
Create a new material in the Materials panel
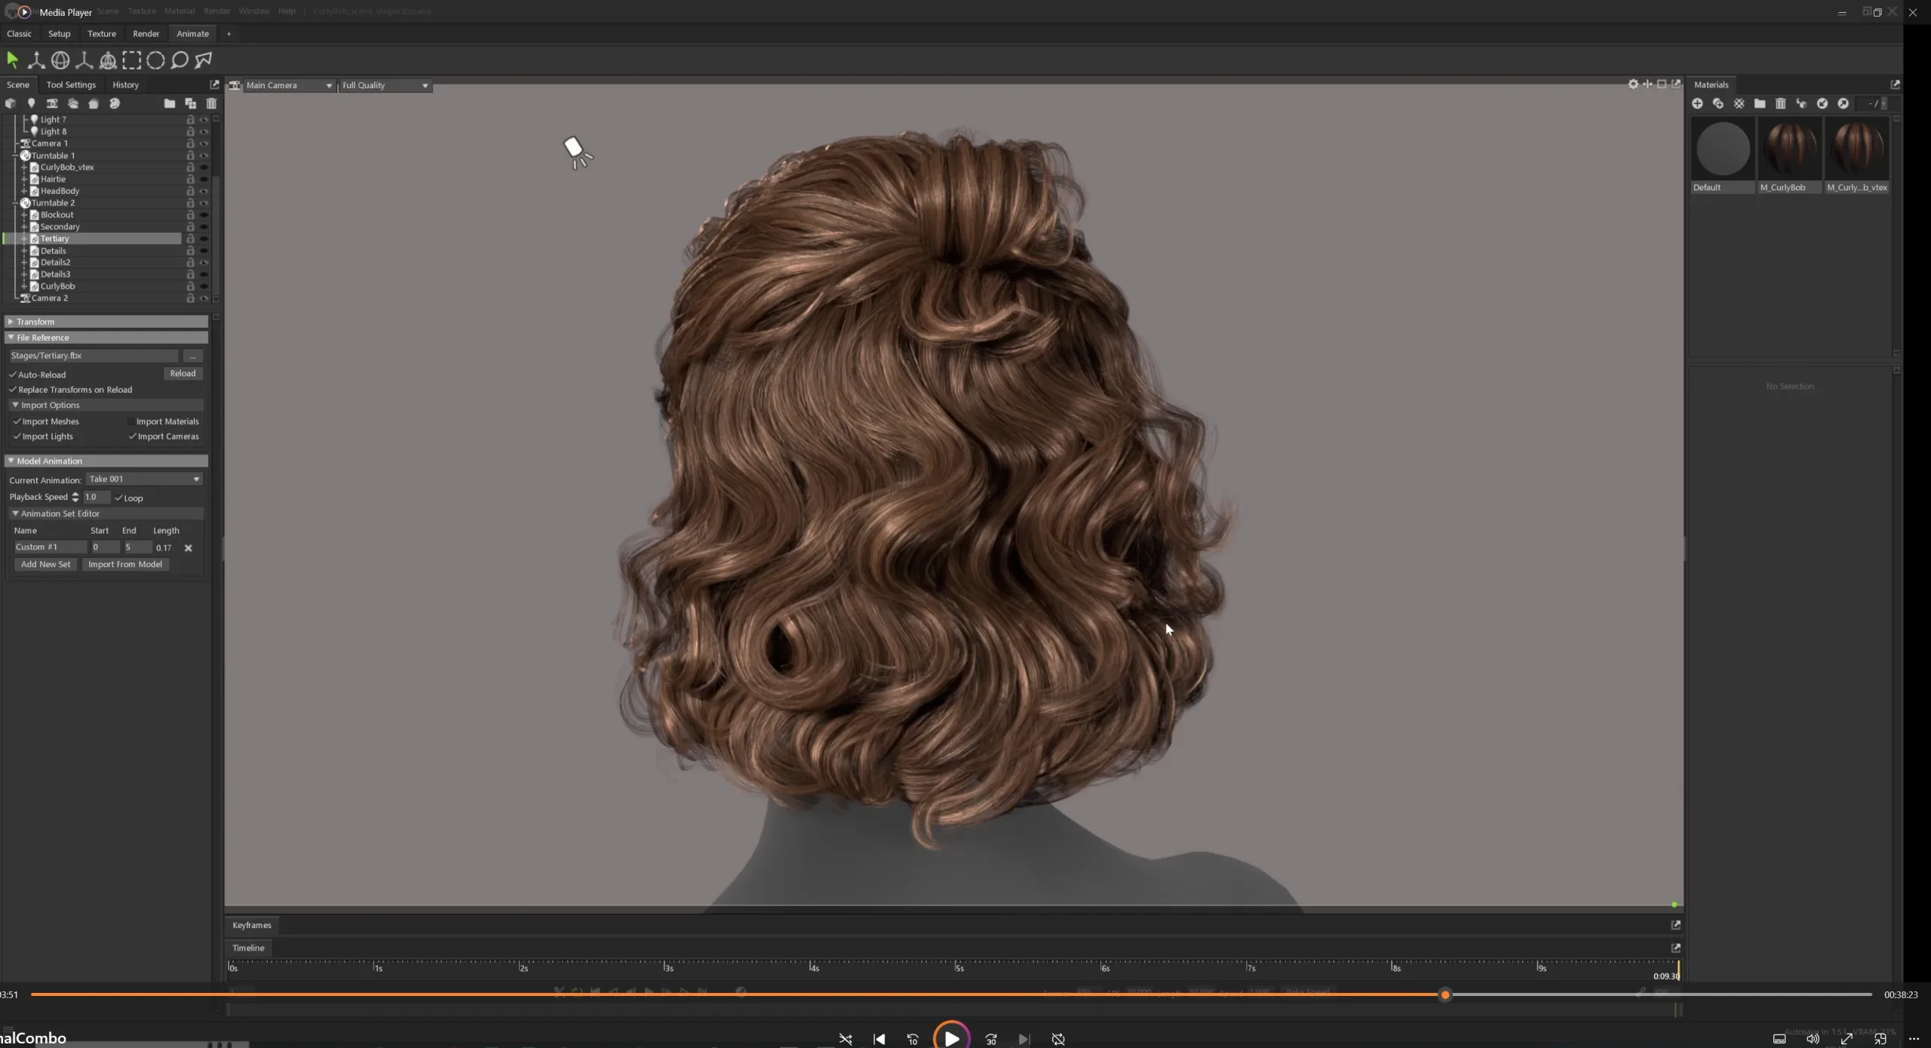[x=1697, y=103]
